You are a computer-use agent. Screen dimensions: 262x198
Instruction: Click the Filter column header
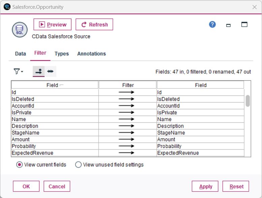(x=128, y=85)
